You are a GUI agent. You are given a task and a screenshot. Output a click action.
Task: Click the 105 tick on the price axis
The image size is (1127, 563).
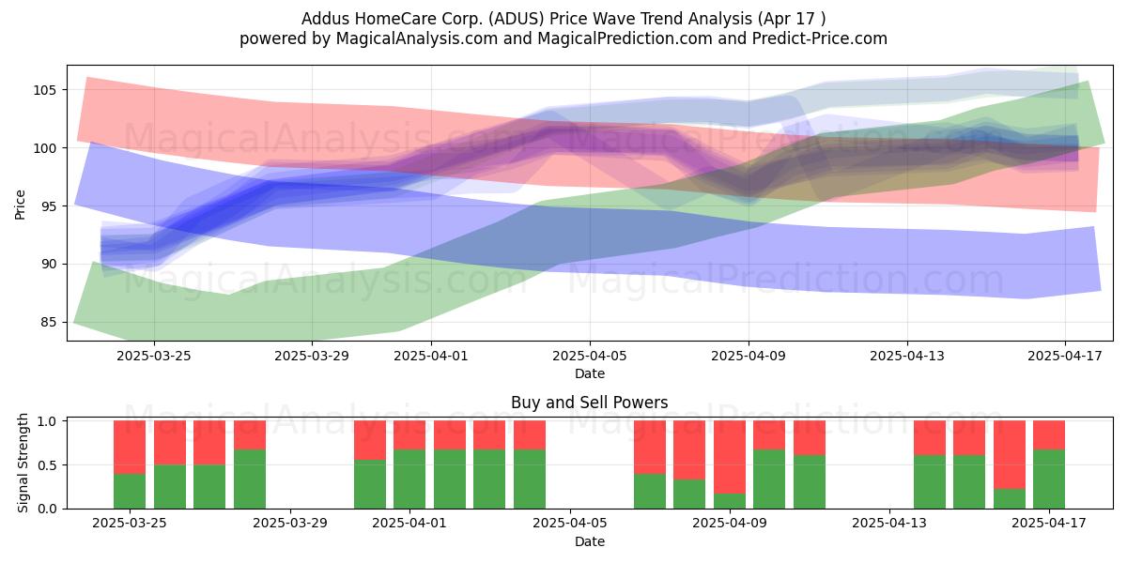point(47,90)
